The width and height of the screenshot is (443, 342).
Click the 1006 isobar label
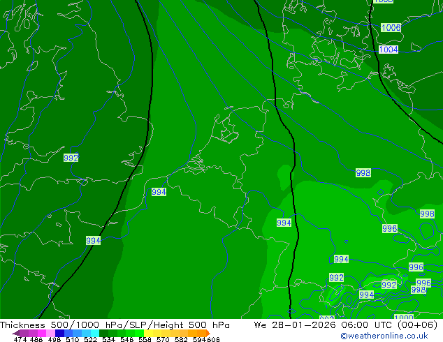(x=391, y=28)
